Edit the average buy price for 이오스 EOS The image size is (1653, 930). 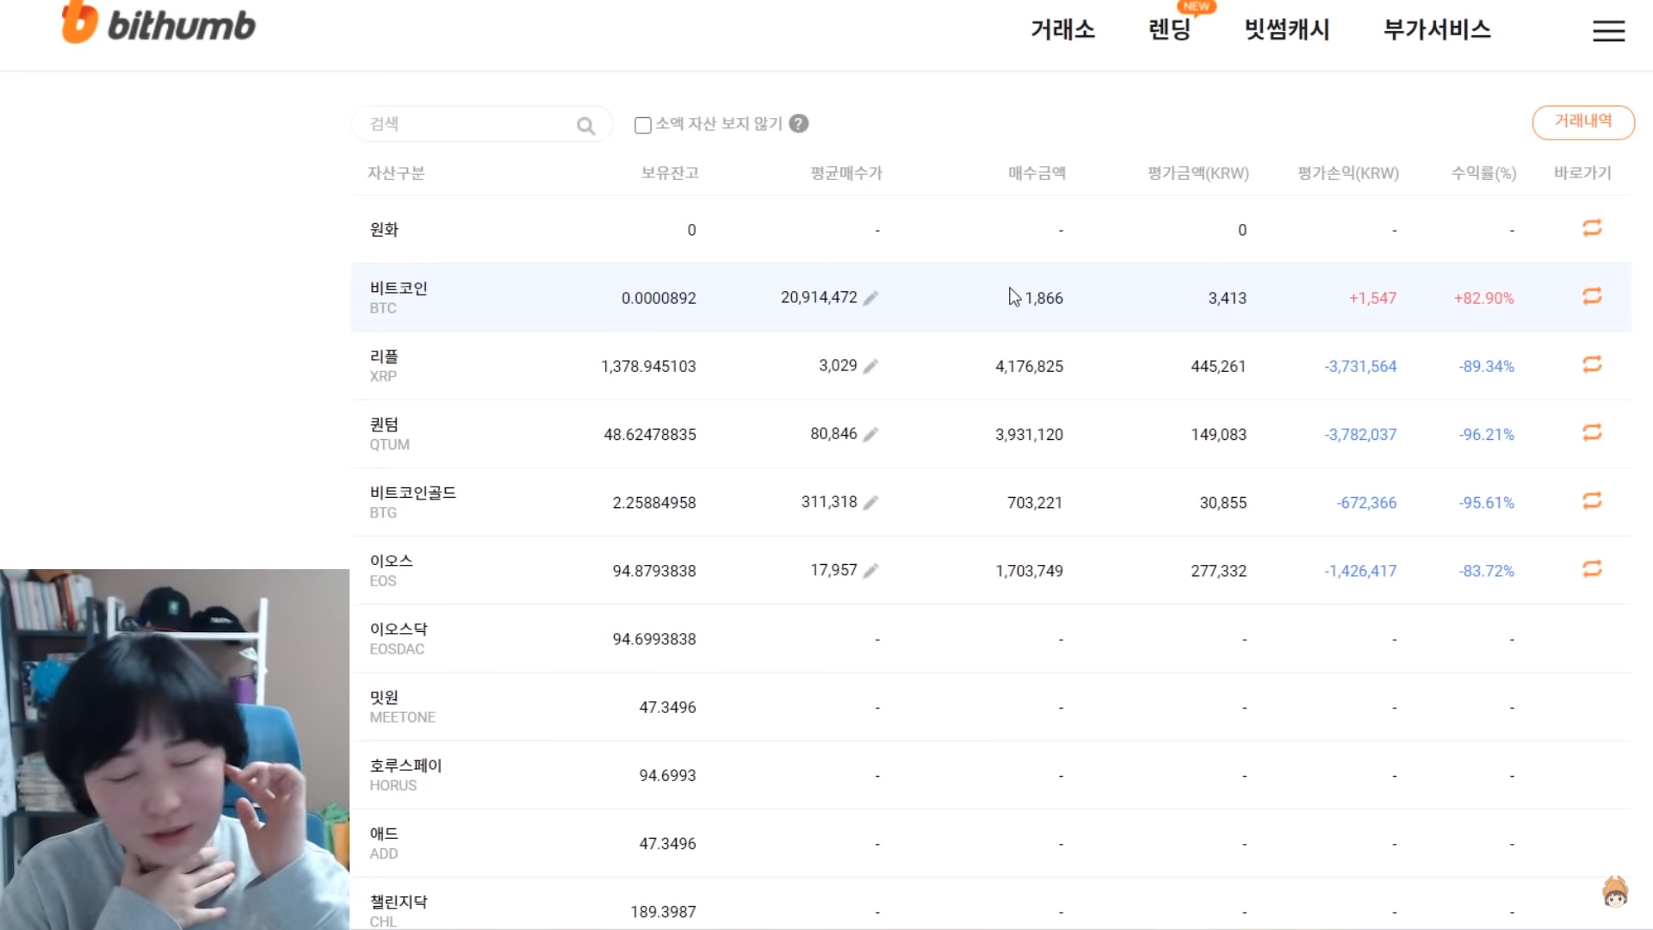click(871, 570)
